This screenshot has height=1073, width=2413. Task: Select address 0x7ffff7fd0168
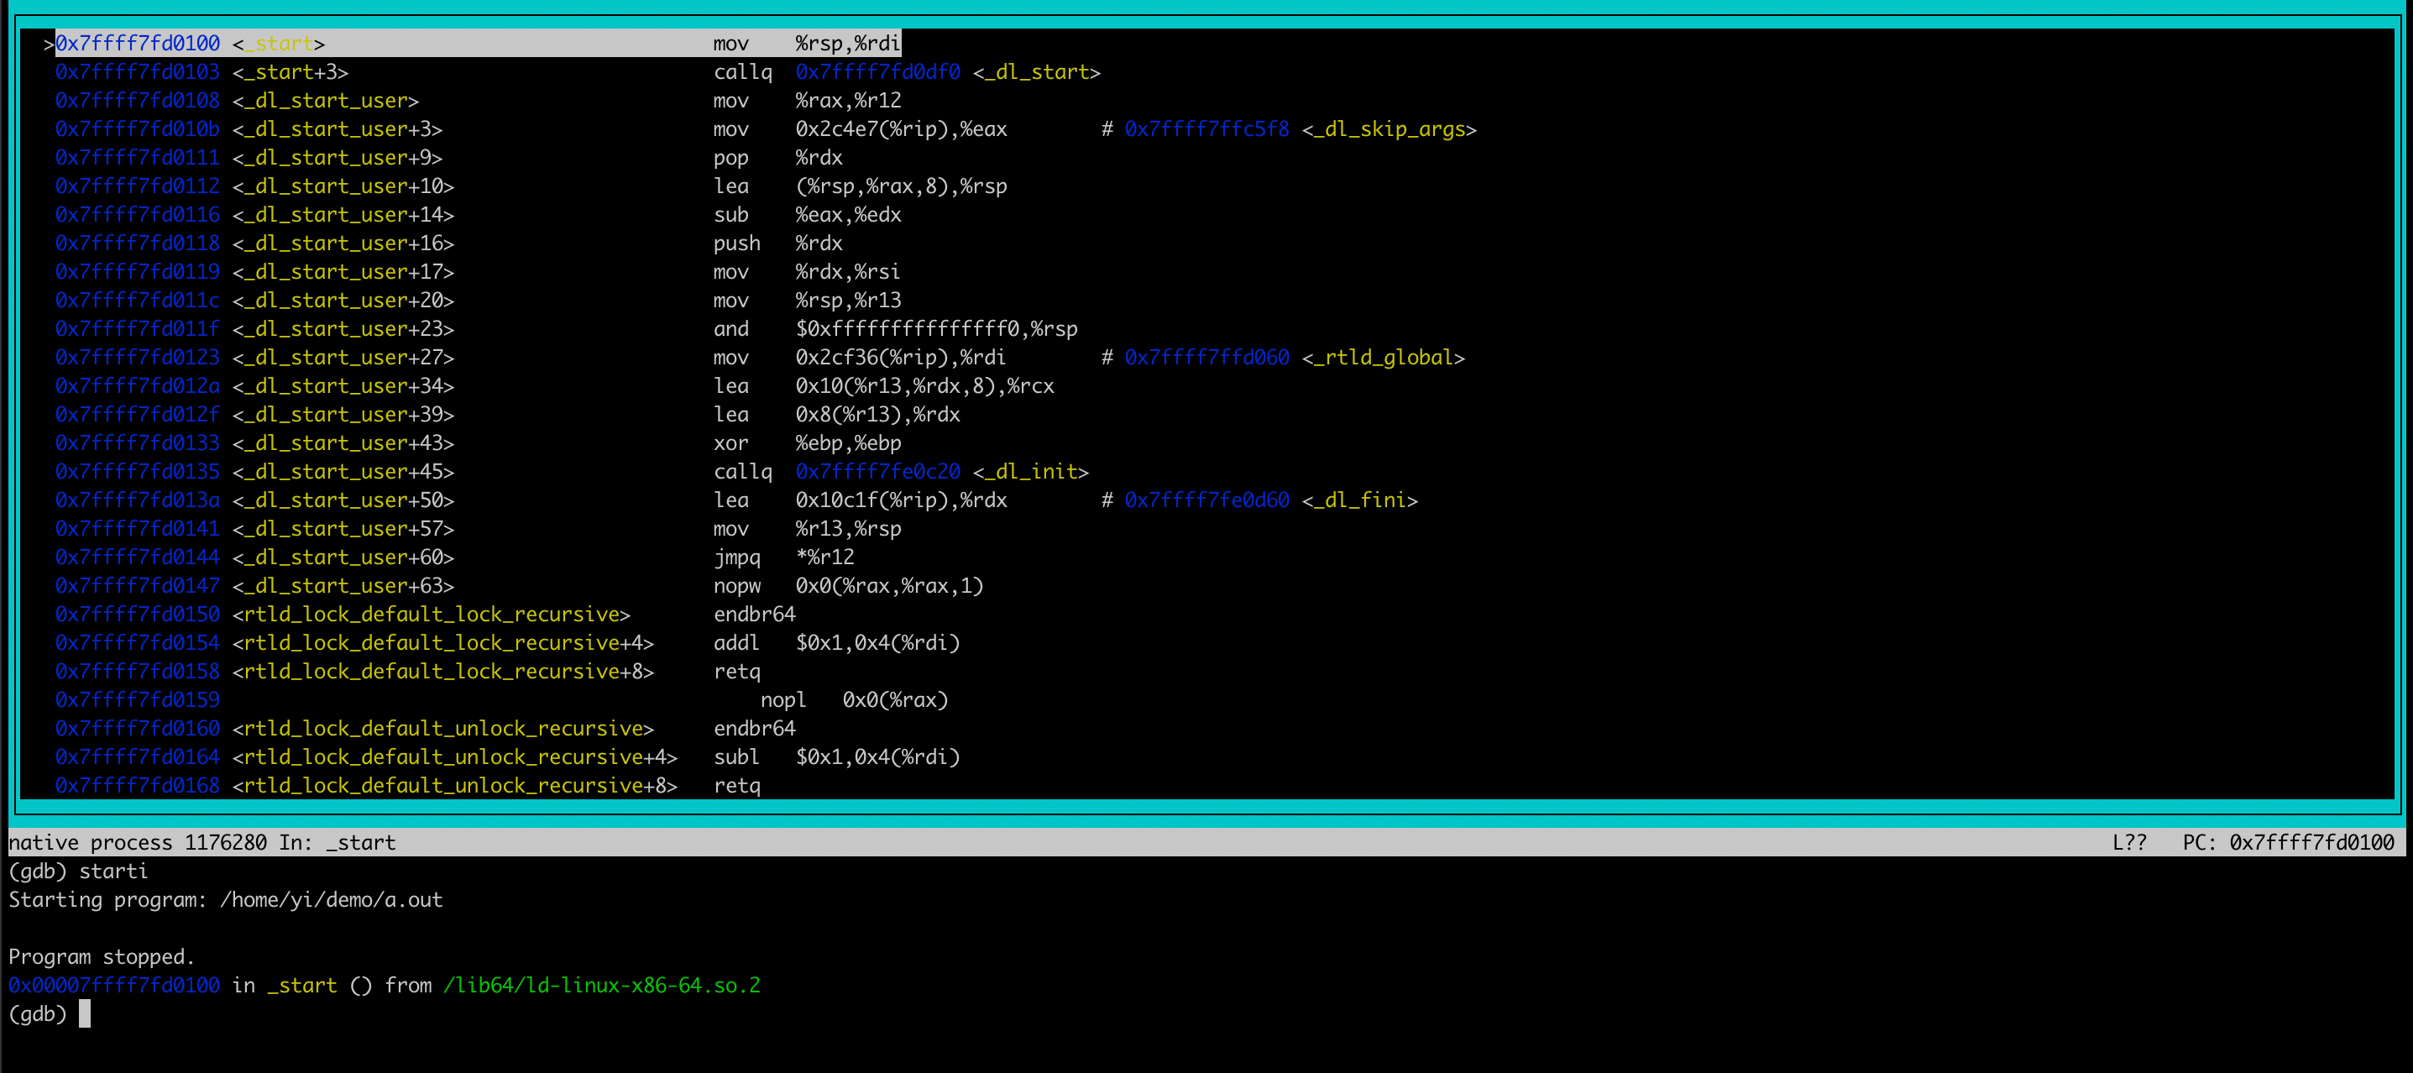click(x=137, y=786)
